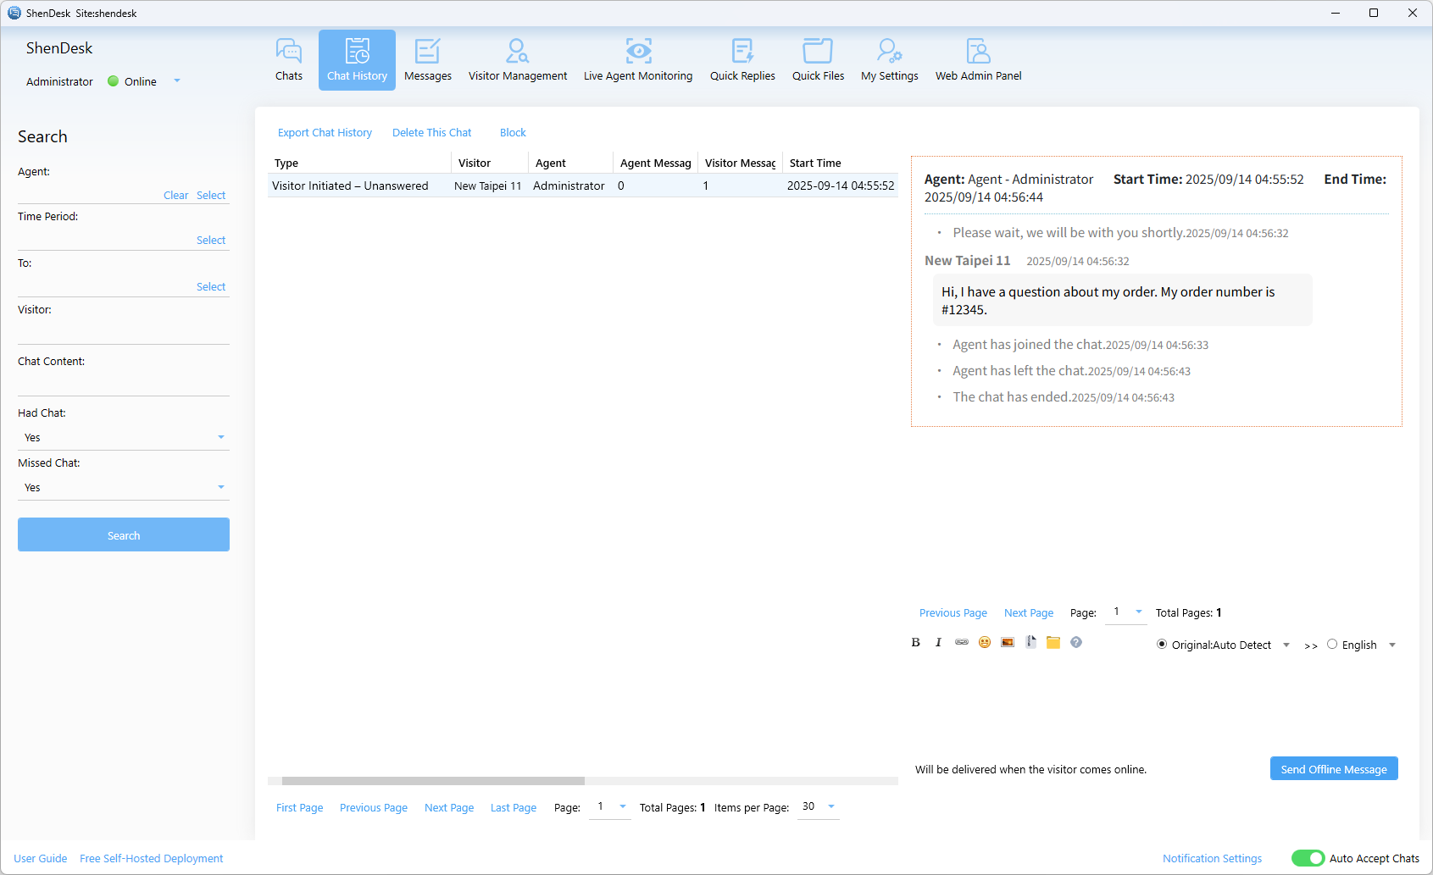The image size is (1433, 875).
Task: Open the Quick Replies panel
Action: [742, 59]
